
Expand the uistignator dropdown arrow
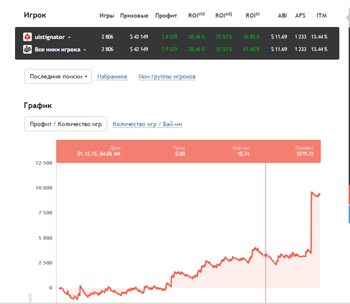pyautogui.click(x=69, y=37)
